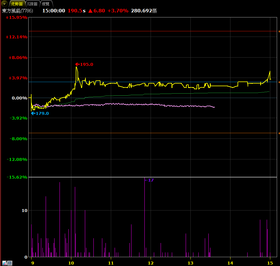Click the -3.92% axis label
The width and height of the screenshot is (280, 266).
click(18, 118)
